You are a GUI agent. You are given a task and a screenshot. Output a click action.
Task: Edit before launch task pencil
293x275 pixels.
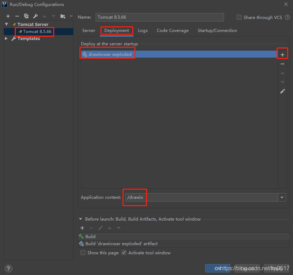(100, 228)
